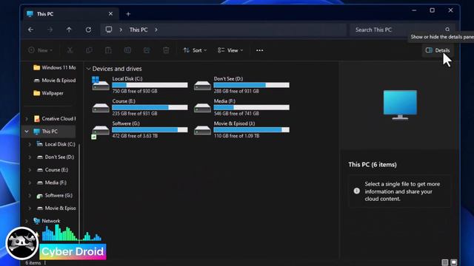Click the navigation pane scrollbar
Viewport: 474px width, 266px height.
[x=79, y=193]
